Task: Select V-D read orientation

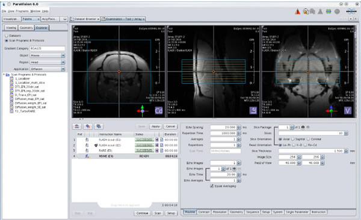Action: pyautogui.click(x=294, y=145)
